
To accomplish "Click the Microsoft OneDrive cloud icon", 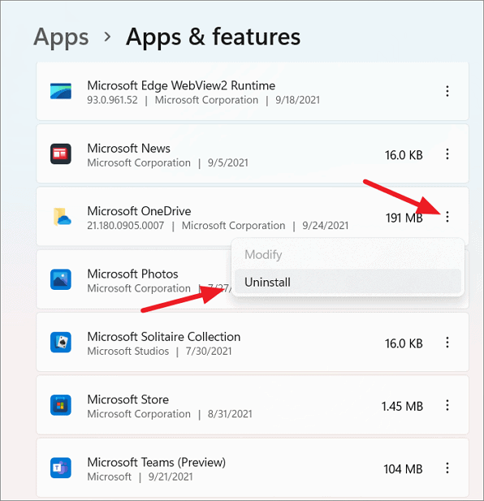I will [62, 217].
